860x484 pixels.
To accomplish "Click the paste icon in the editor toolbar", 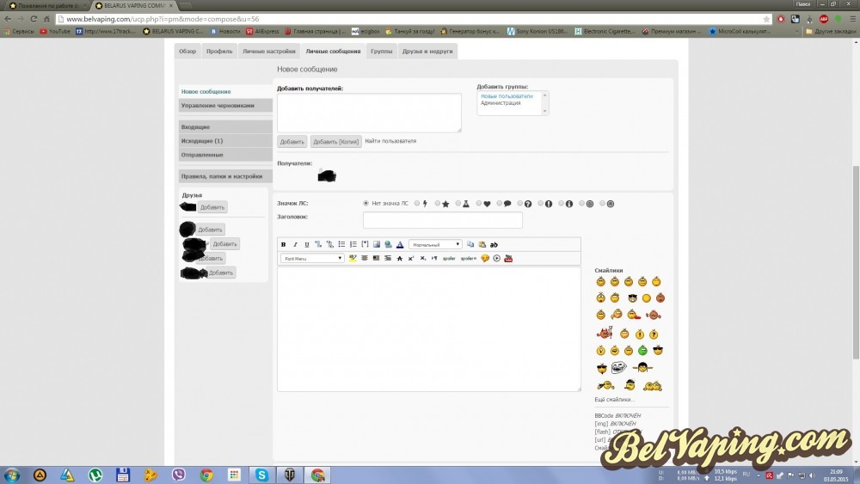I will [482, 244].
